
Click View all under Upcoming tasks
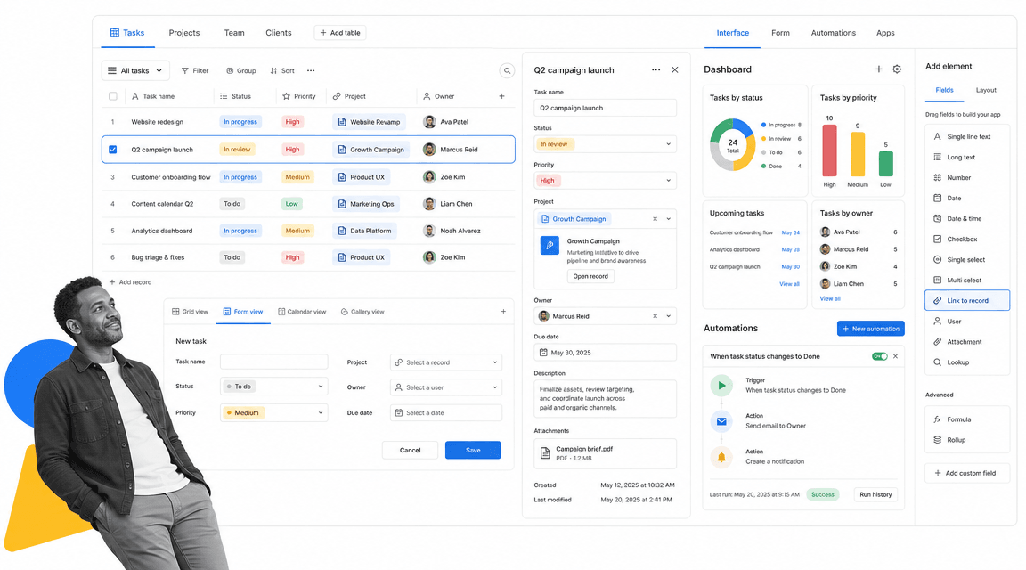click(x=789, y=284)
